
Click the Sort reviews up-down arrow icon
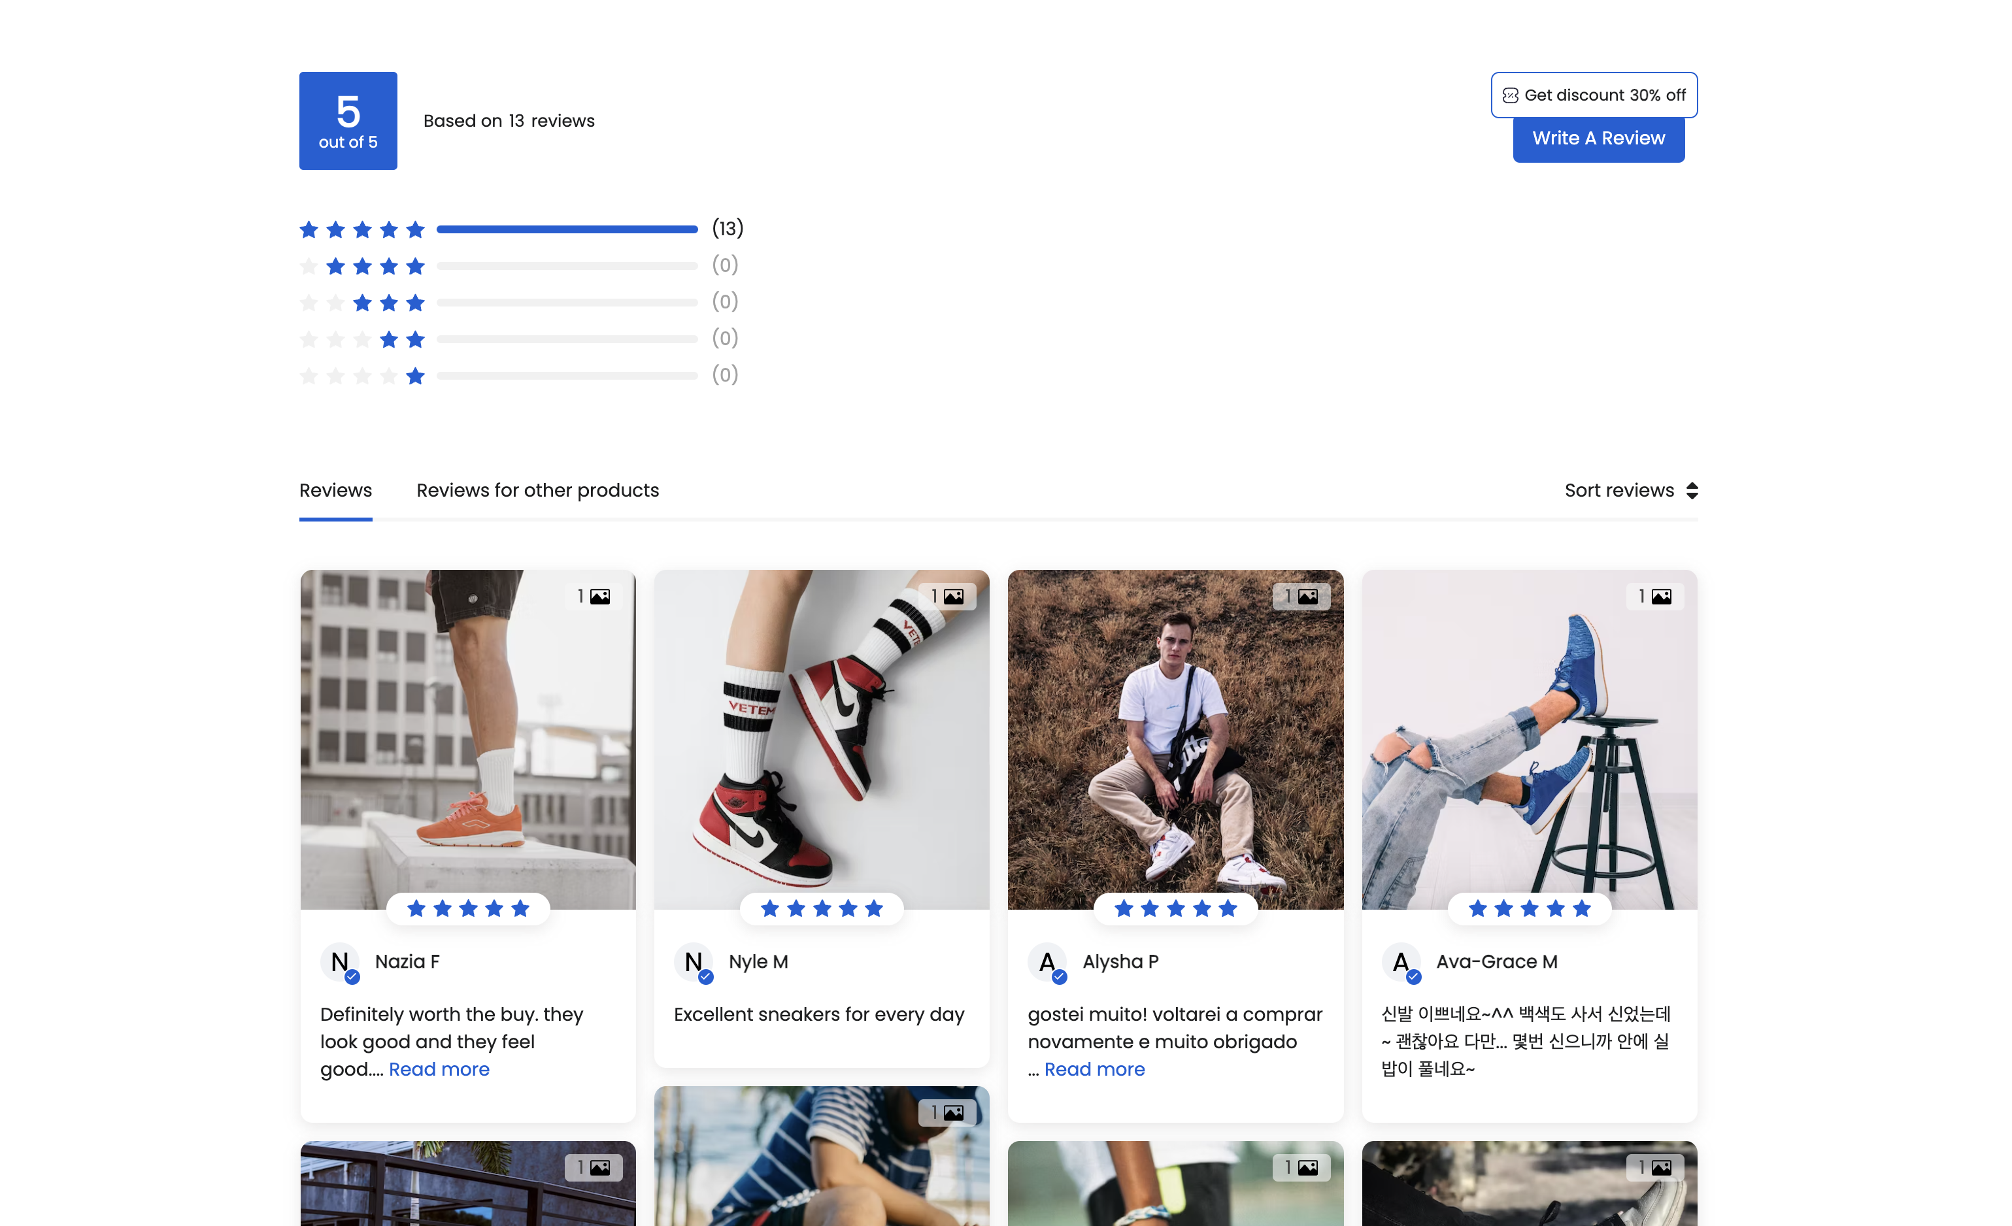pos(1692,491)
